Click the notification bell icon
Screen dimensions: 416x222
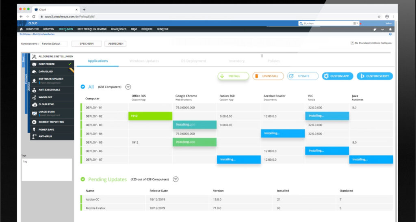pos(390,29)
